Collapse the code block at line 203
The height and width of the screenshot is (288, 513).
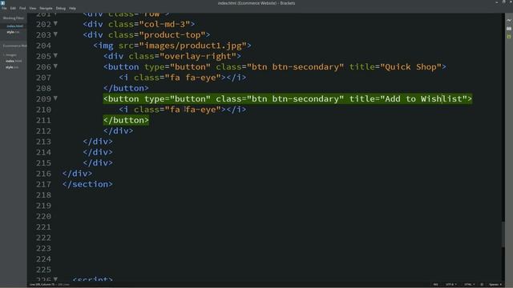coord(55,34)
